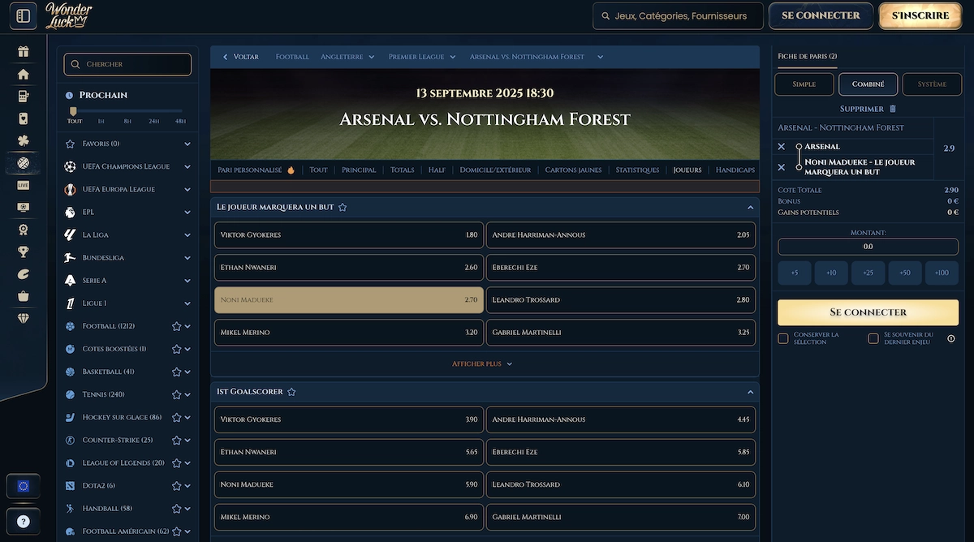
Task: Select the sports globe icon in sidebar
Action: coord(23,162)
